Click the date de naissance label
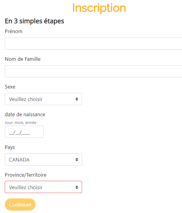Image resolution: width=182 pixels, height=213 pixels. coord(25,114)
